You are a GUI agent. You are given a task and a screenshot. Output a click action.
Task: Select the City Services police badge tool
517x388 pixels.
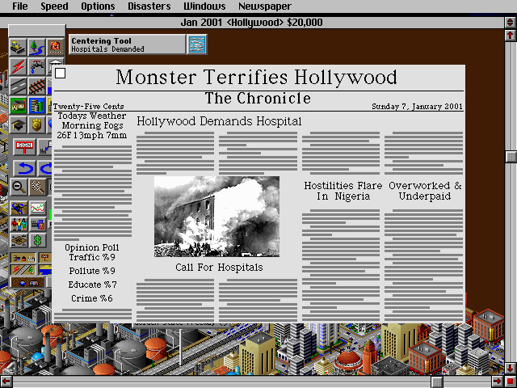tap(37, 125)
